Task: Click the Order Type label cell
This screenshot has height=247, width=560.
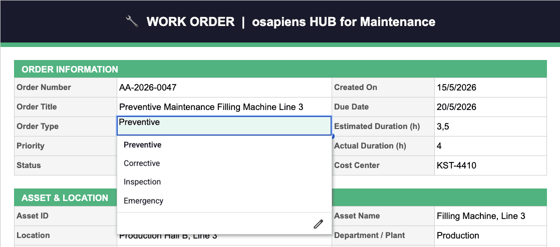Action: pyautogui.click(x=65, y=126)
